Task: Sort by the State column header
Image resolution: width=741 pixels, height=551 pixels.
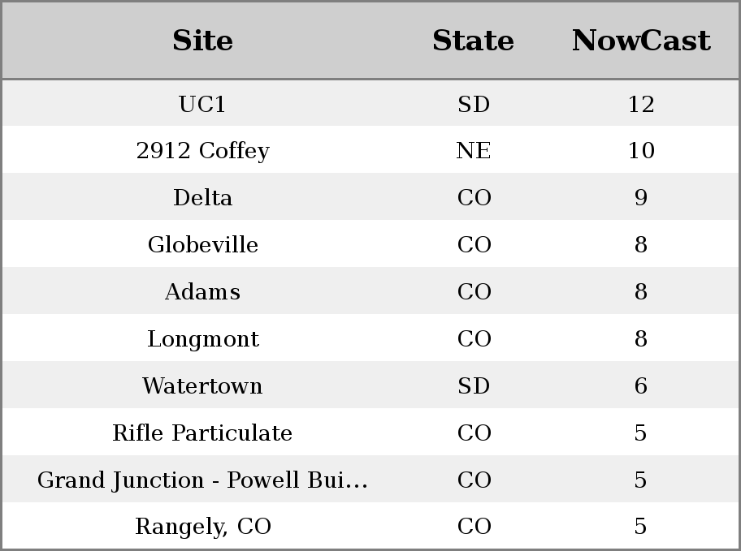Action: pos(473,41)
